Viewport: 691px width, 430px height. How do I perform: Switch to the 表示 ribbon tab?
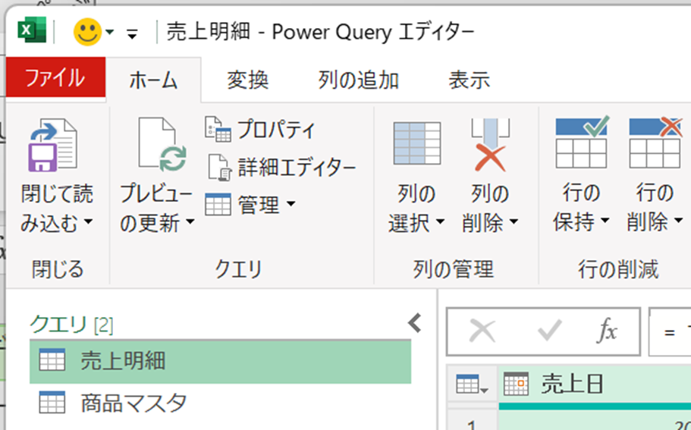(x=470, y=80)
